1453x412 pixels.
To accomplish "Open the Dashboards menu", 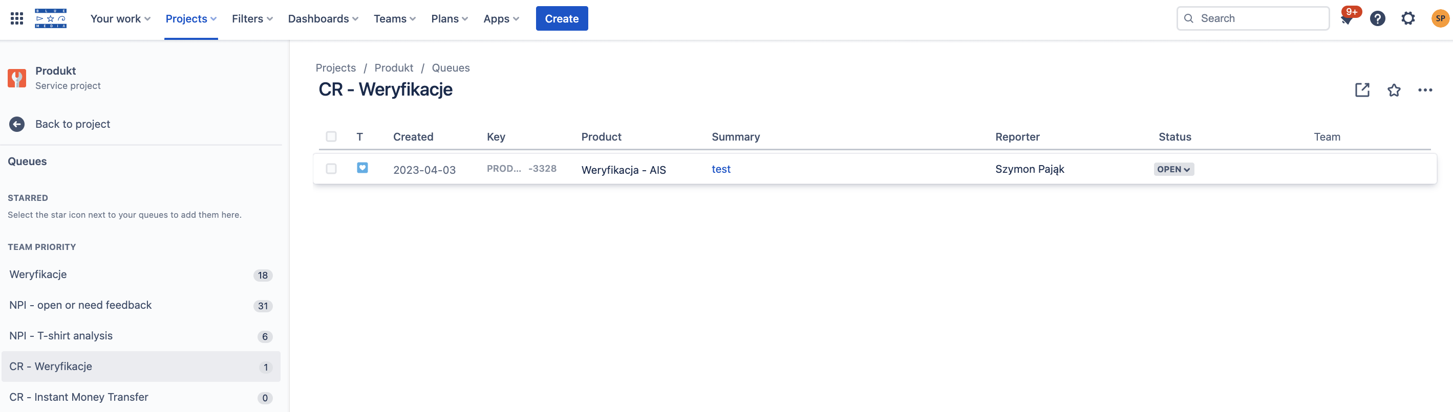I will click(x=323, y=18).
